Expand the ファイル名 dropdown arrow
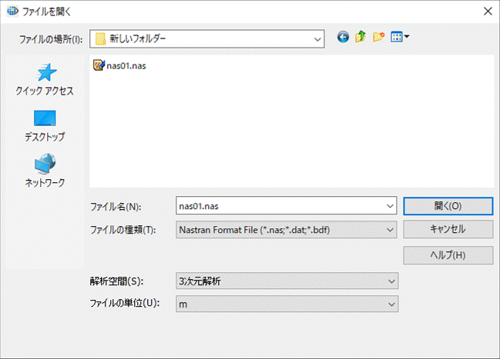The height and width of the screenshot is (359, 500). click(391, 206)
